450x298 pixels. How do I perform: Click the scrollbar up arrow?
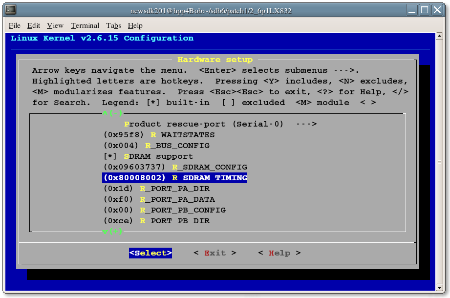click(x=439, y=36)
